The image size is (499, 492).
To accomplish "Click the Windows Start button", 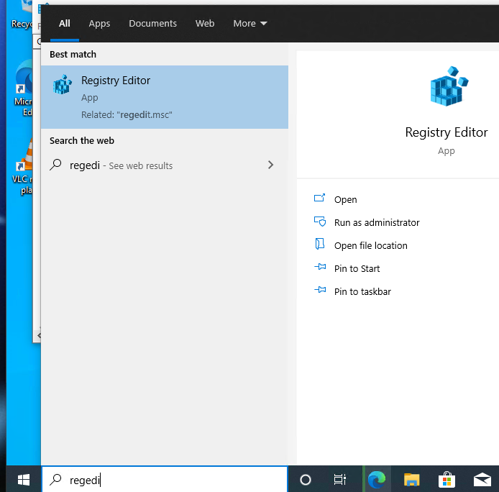I will tap(23, 479).
